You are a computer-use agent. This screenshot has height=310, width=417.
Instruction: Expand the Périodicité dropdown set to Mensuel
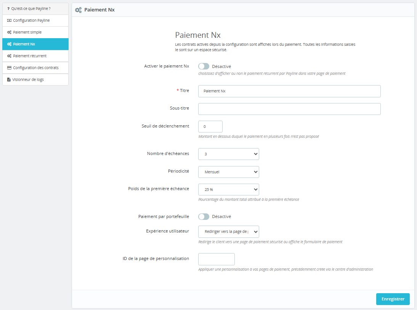[x=229, y=172]
